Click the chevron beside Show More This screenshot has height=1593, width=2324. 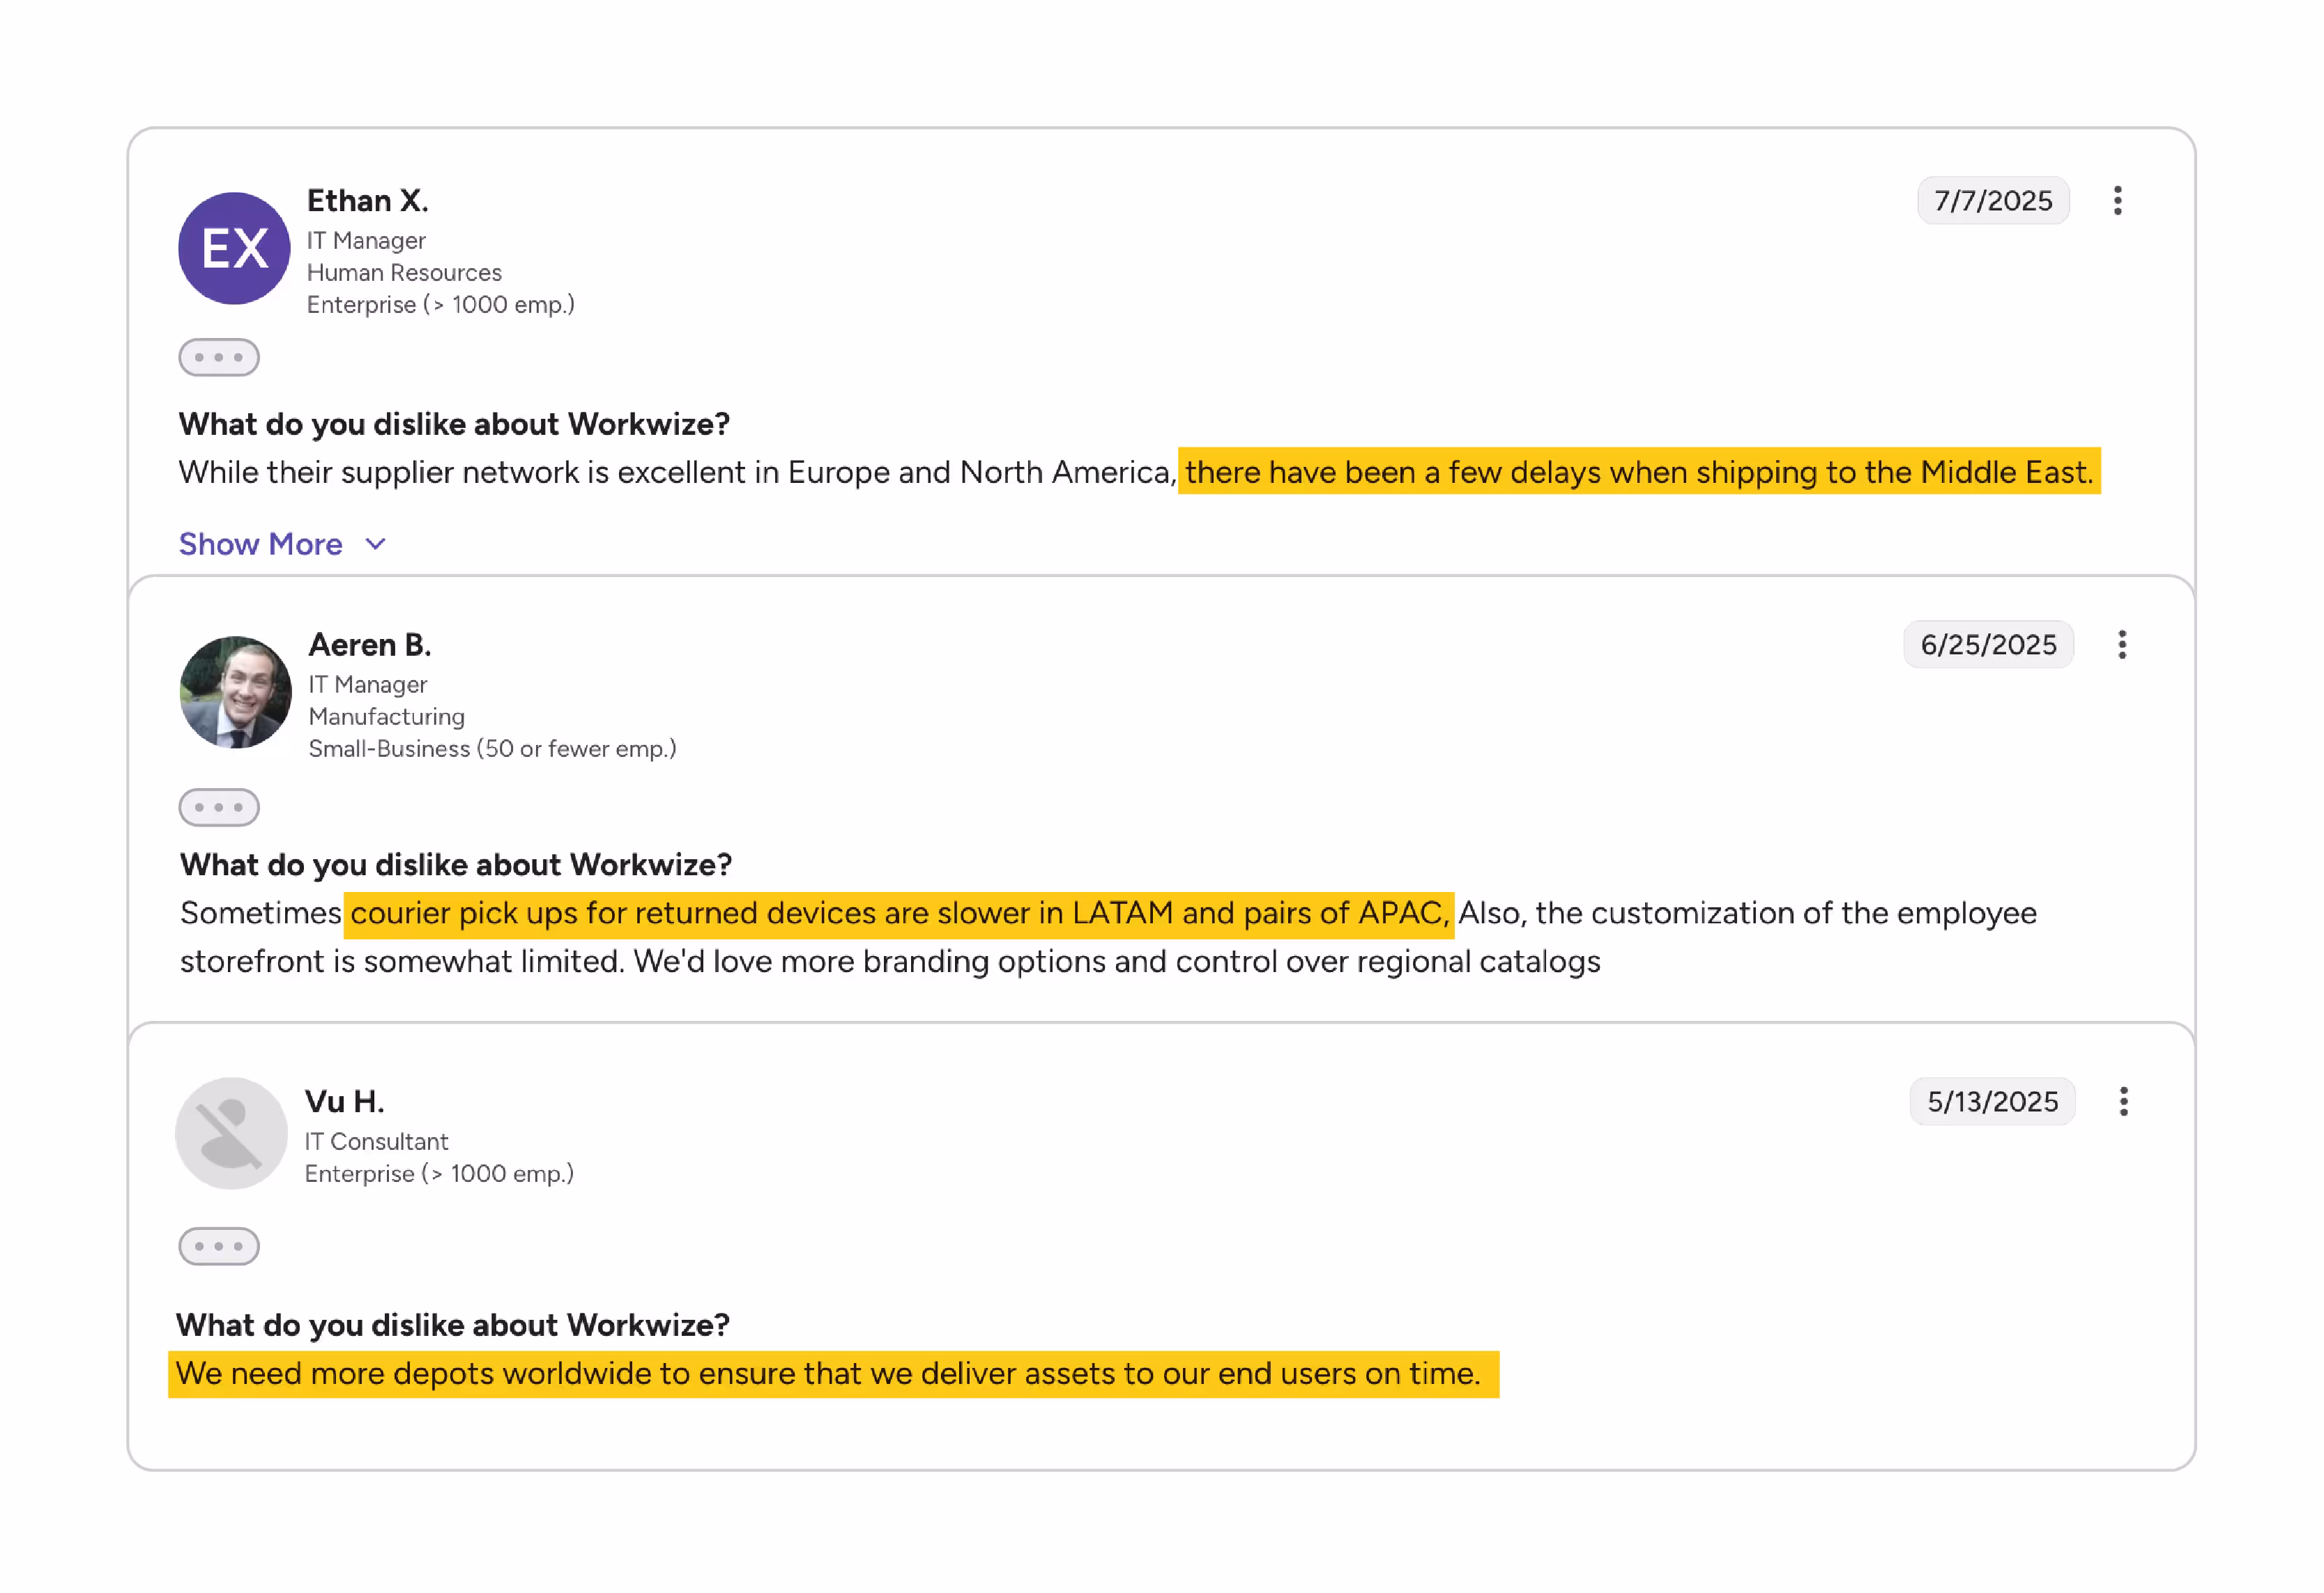click(375, 545)
